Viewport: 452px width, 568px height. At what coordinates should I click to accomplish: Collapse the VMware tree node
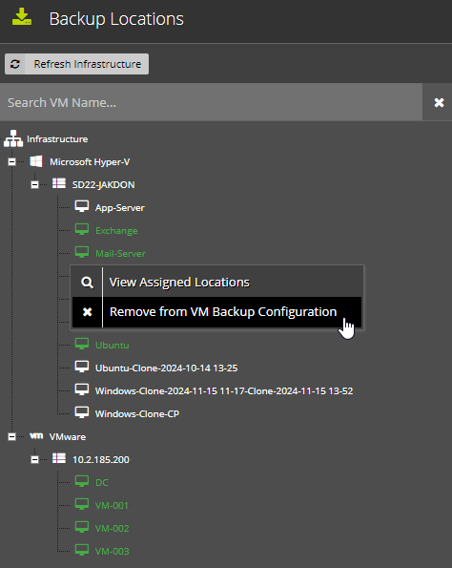click(x=12, y=436)
